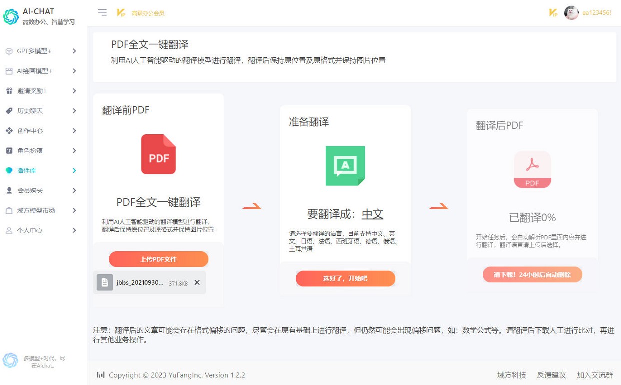Click the 371.8KB file size text
Screen dimensions: 621x385
(x=178, y=283)
